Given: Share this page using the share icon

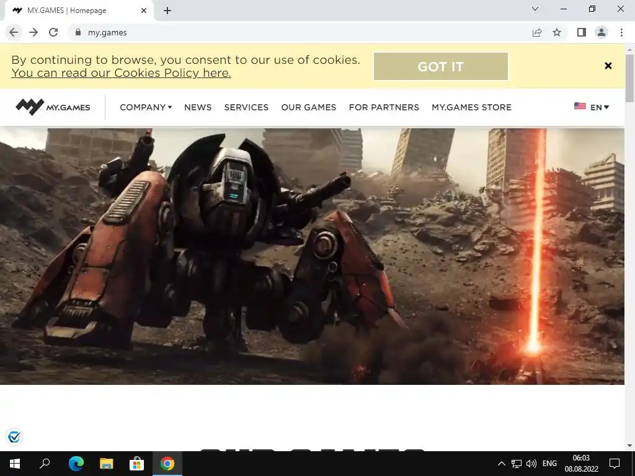Looking at the screenshot, I should [x=537, y=32].
